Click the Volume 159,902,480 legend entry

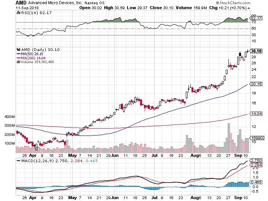click(37, 62)
